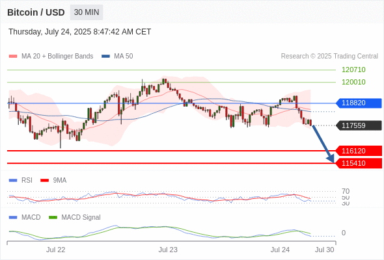Select the red 9MA legend marker
Image resolution: width=384 pixels, height=260 pixels.
(x=44, y=181)
